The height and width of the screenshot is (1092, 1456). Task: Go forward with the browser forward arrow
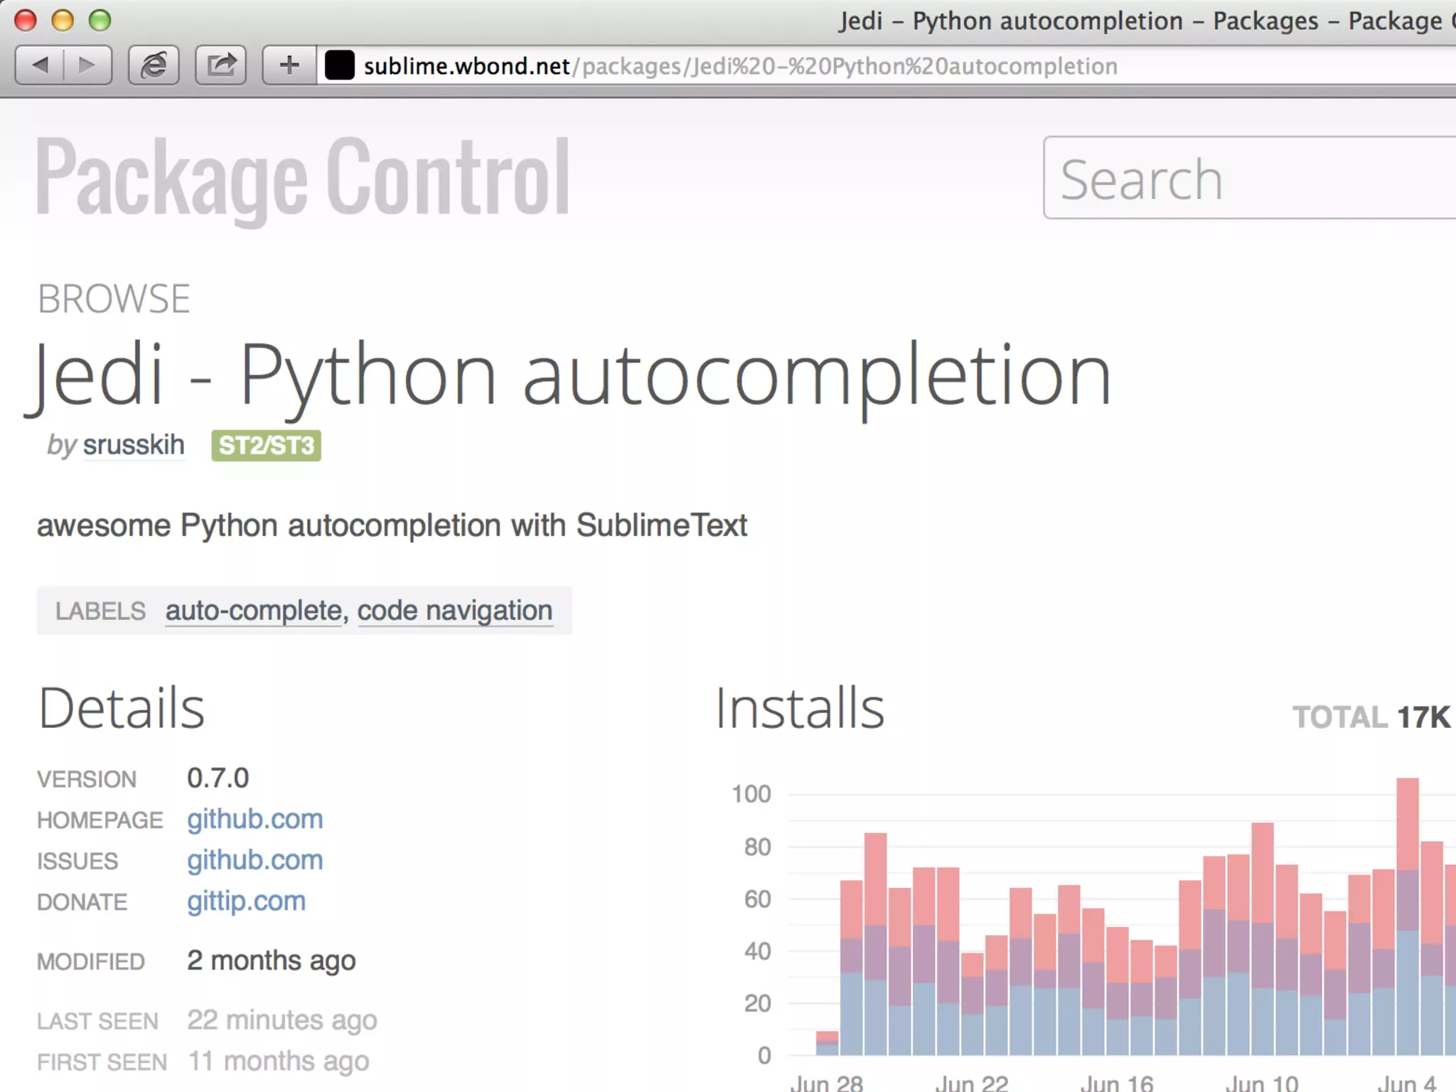[87, 65]
